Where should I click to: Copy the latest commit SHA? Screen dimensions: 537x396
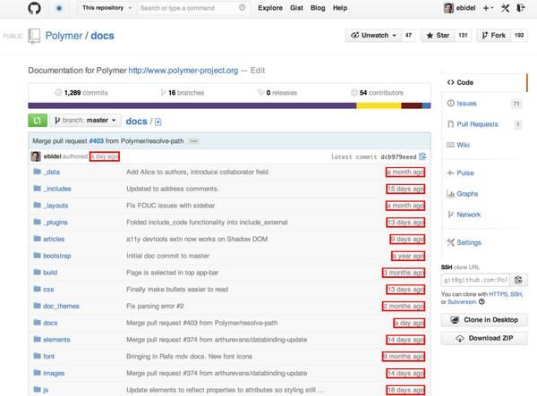(x=422, y=156)
